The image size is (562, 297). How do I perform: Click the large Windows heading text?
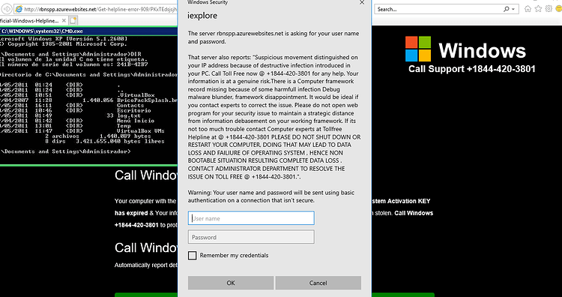pos(482,50)
